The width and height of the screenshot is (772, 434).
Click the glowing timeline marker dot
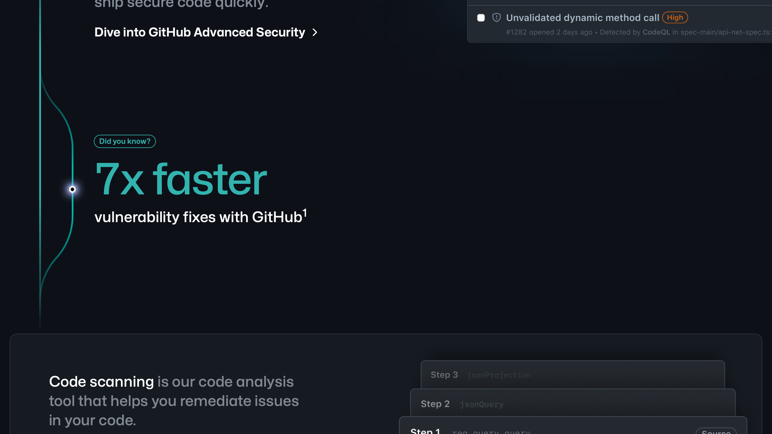point(72,189)
